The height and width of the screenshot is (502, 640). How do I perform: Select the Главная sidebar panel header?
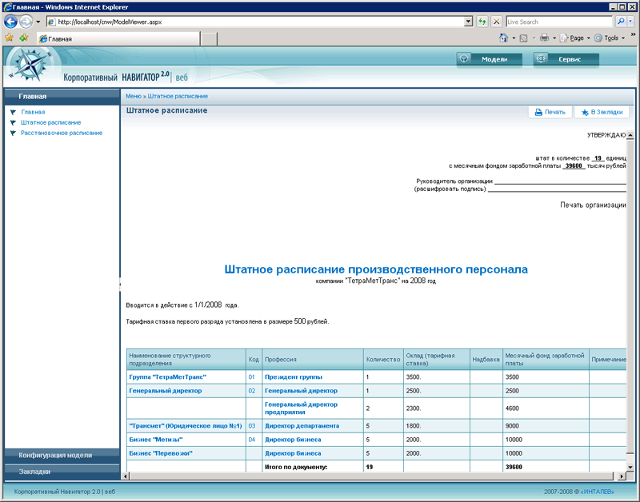(62, 97)
